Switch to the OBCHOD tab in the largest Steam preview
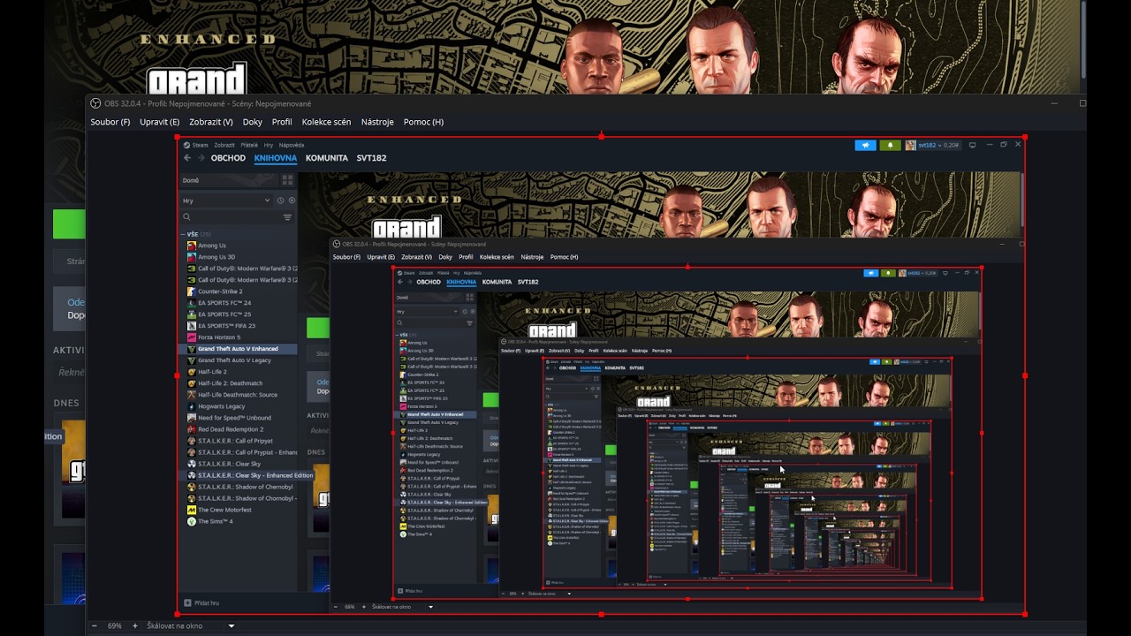The image size is (1131, 636). [x=228, y=158]
